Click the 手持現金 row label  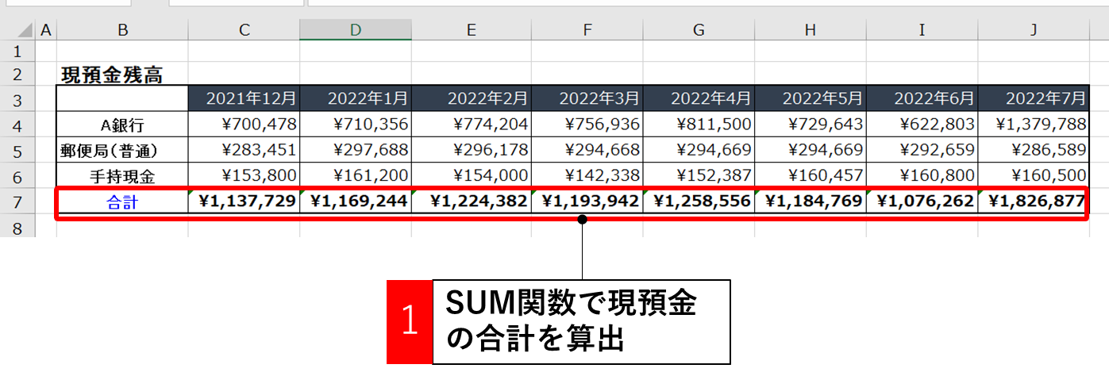click(x=122, y=175)
